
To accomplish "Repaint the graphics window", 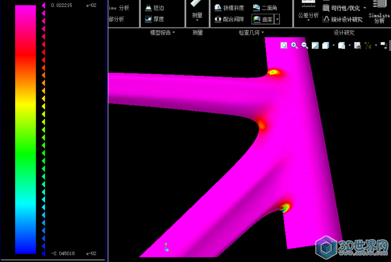I will 315,45.
